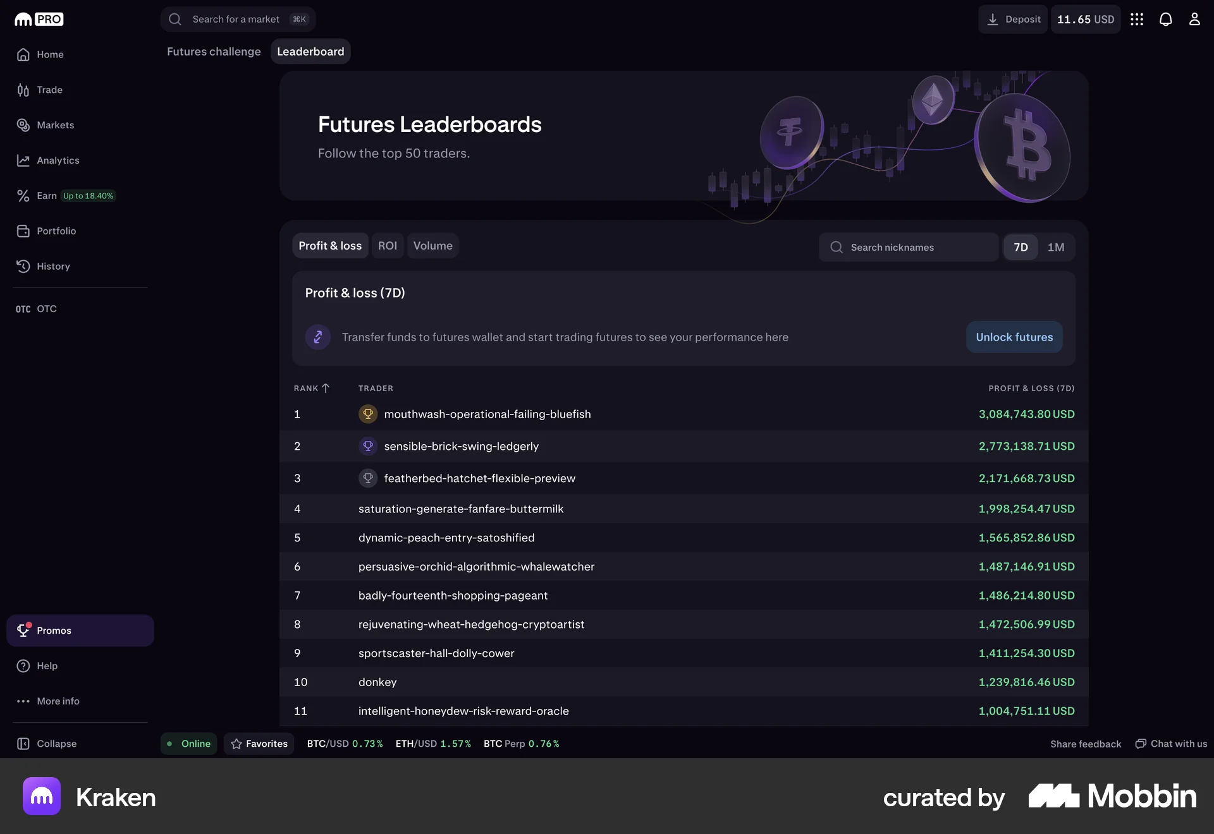The width and height of the screenshot is (1214, 834).
Task: Open the account profile icon
Action: coord(1195,19)
